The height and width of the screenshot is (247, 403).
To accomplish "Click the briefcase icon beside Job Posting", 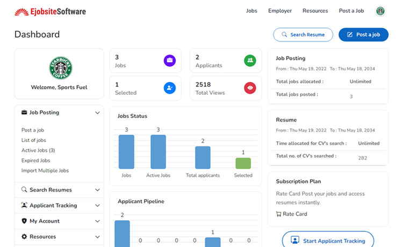I will (x=24, y=112).
